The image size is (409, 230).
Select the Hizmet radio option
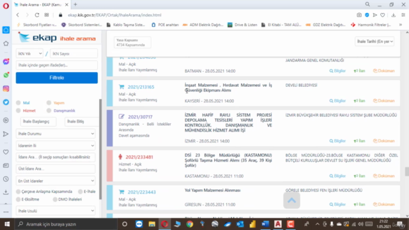[19, 111]
